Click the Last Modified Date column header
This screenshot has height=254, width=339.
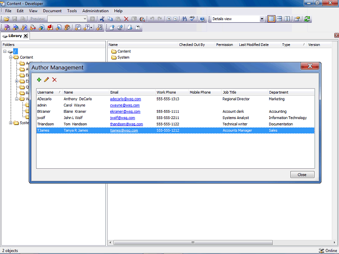pyautogui.click(x=259, y=44)
